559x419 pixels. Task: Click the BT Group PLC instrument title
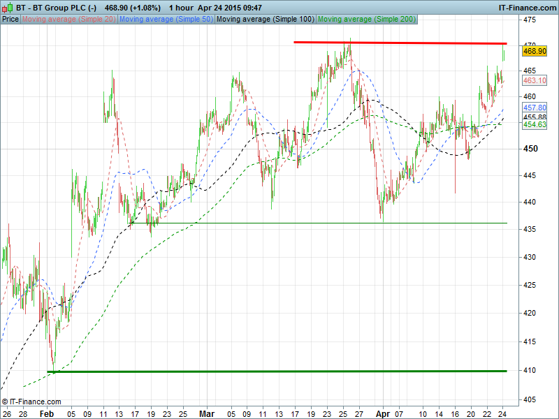pos(56,6)
